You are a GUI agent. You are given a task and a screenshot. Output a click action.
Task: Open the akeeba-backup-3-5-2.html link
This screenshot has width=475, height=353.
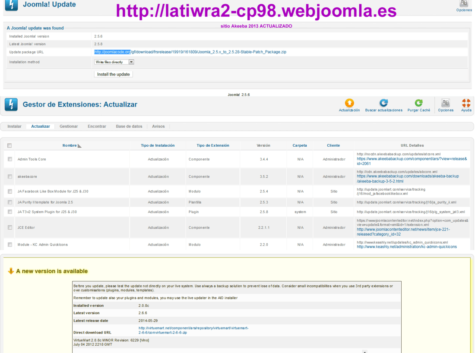[x=408, y=179]
